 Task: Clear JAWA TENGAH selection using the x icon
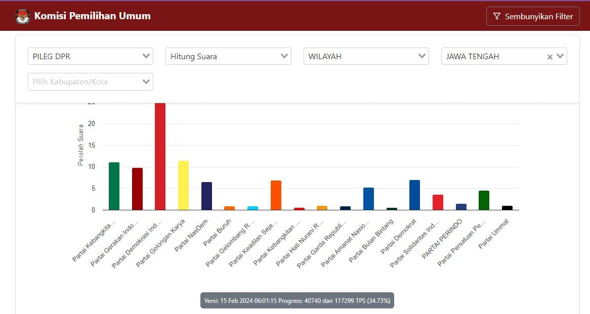(550, 56)
